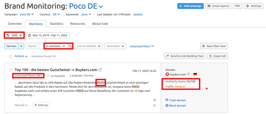
Task: Click Save filter view
Action: [x=214, y=46]
